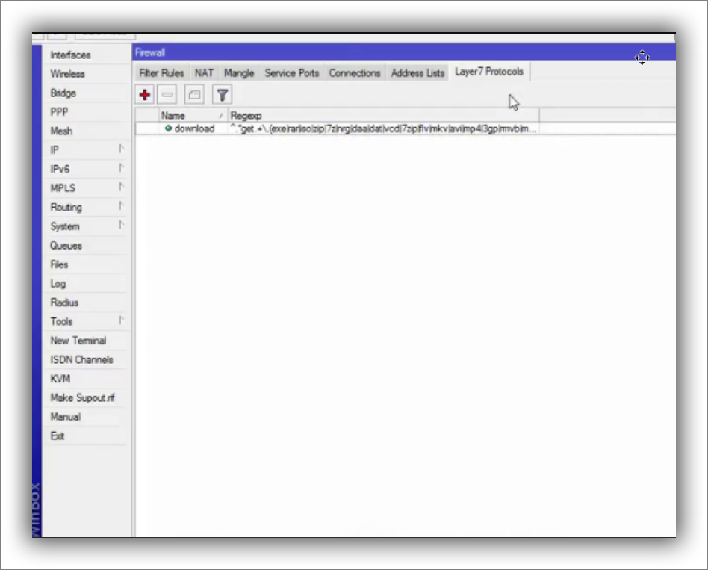Sort by the Name column header
Image resolution: width=708 pixels, height=570 pixels.
tap(193, 116)
